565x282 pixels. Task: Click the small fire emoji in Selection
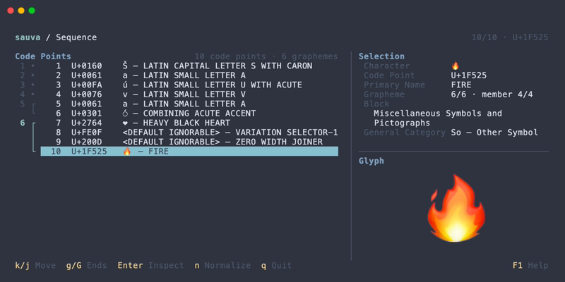[455, 66]
